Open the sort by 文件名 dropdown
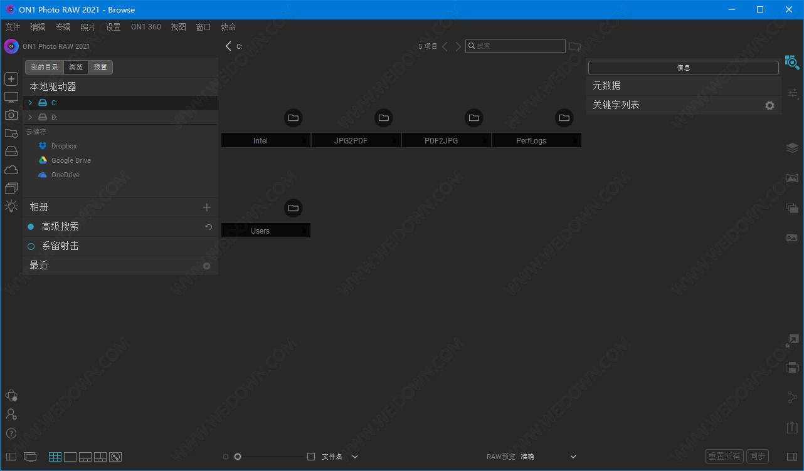Screen dimensions: 804x471 (x=340, y=457)
